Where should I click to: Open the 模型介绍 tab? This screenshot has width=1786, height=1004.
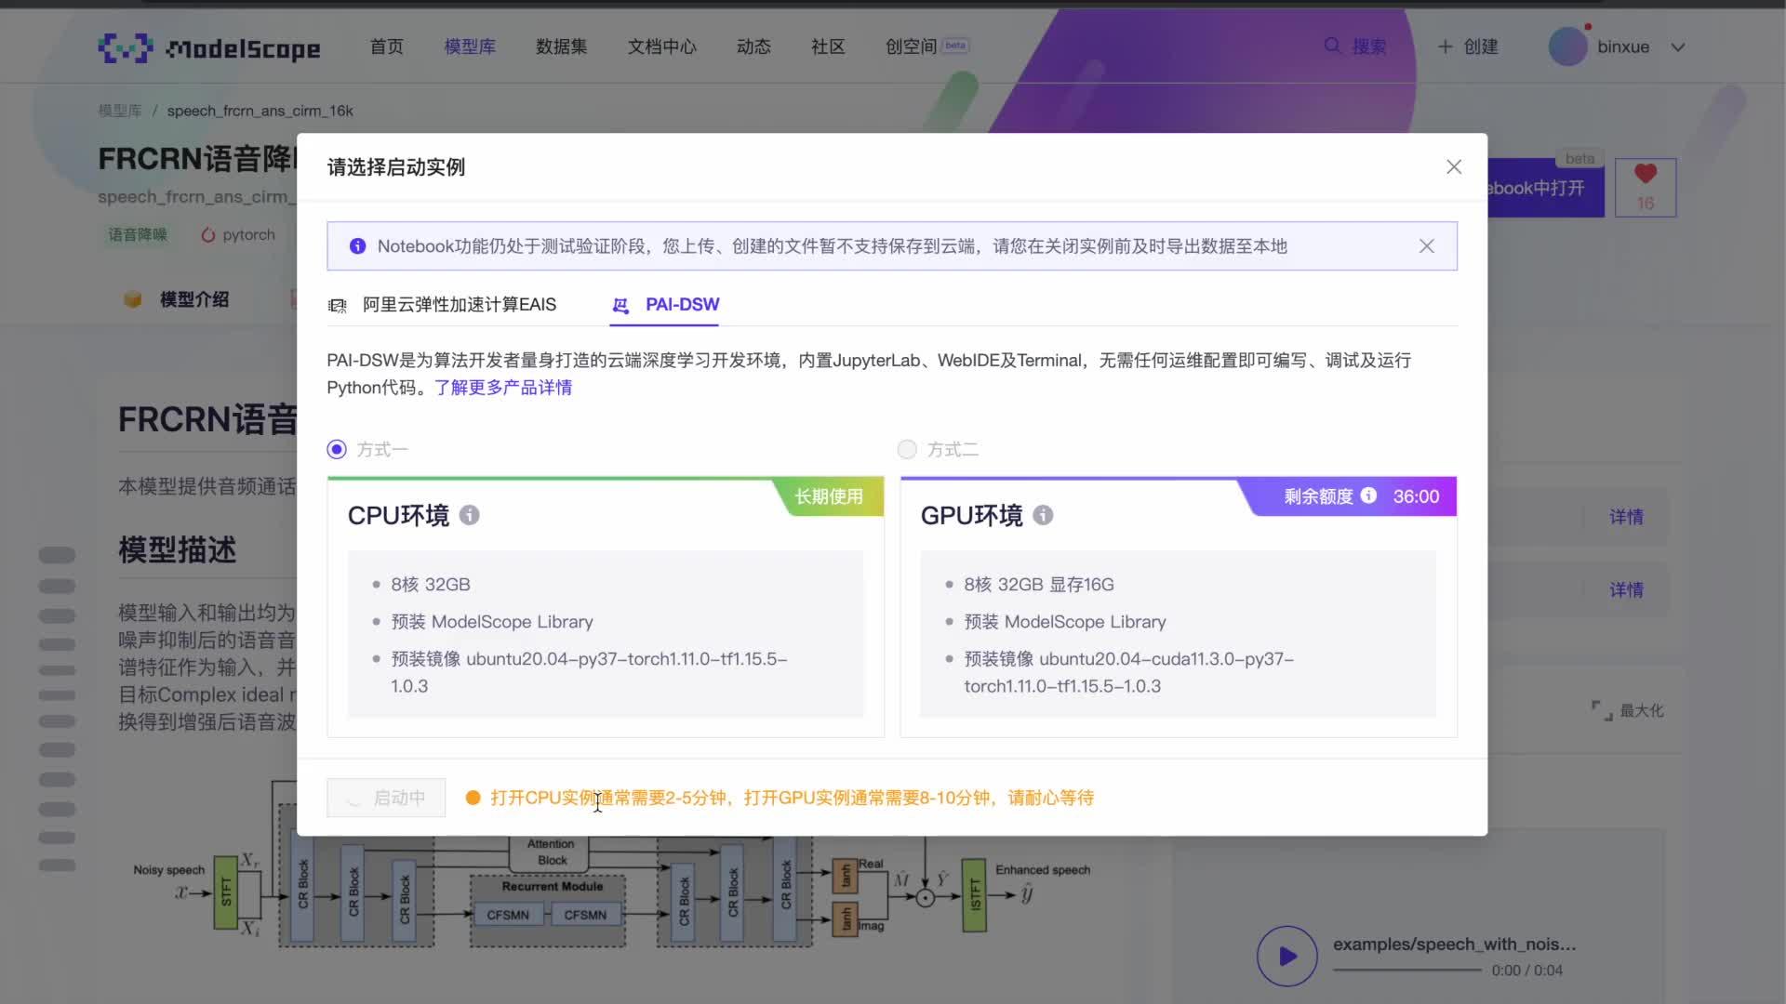point(177,299)
